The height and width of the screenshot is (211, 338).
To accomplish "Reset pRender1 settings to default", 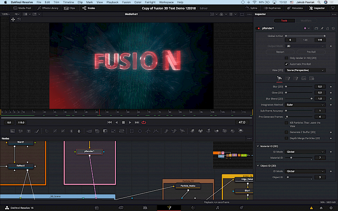I will click(333, 28).
